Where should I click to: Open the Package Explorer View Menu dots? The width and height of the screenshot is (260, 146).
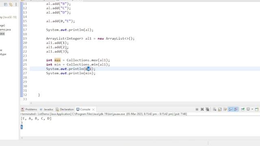(16, 4)
